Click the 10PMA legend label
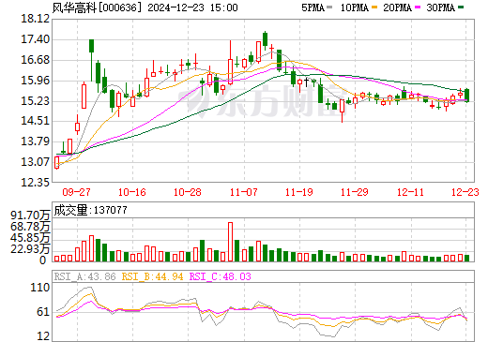Image resolution: width=488 pixels, height=342 pixels. [x=354, y=7]
